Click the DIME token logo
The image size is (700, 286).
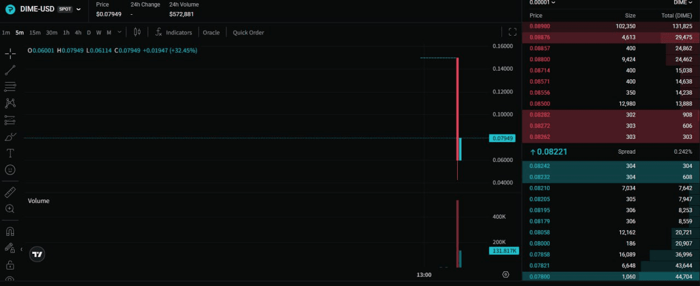coord(10,9)
